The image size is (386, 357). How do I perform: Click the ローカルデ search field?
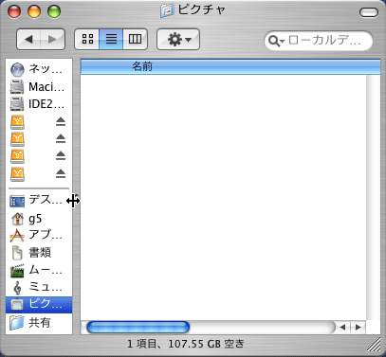[319, 41]
